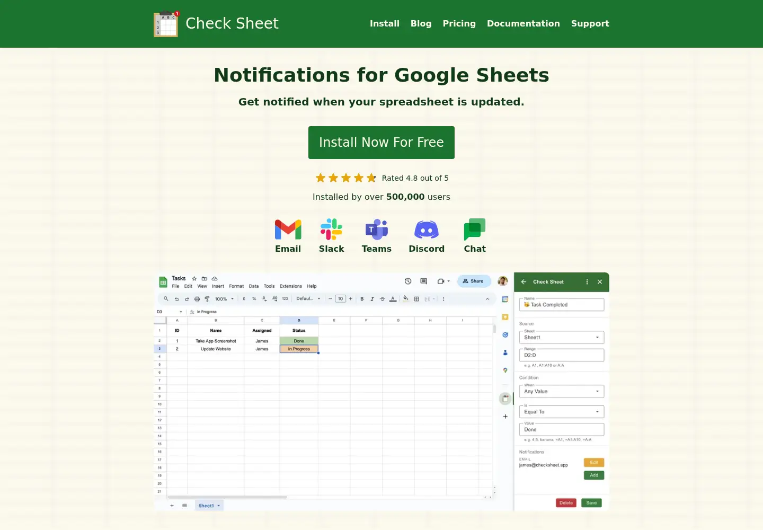
Task: Click the yellow Edit button for email
Action: 594,463
